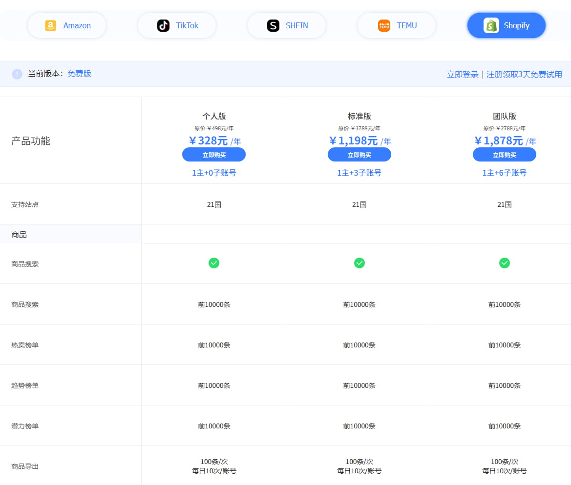Click the info icon beside 当前版本
This screenshot has width=571, height=485.
pyautogui.click(x=17, y=74)
